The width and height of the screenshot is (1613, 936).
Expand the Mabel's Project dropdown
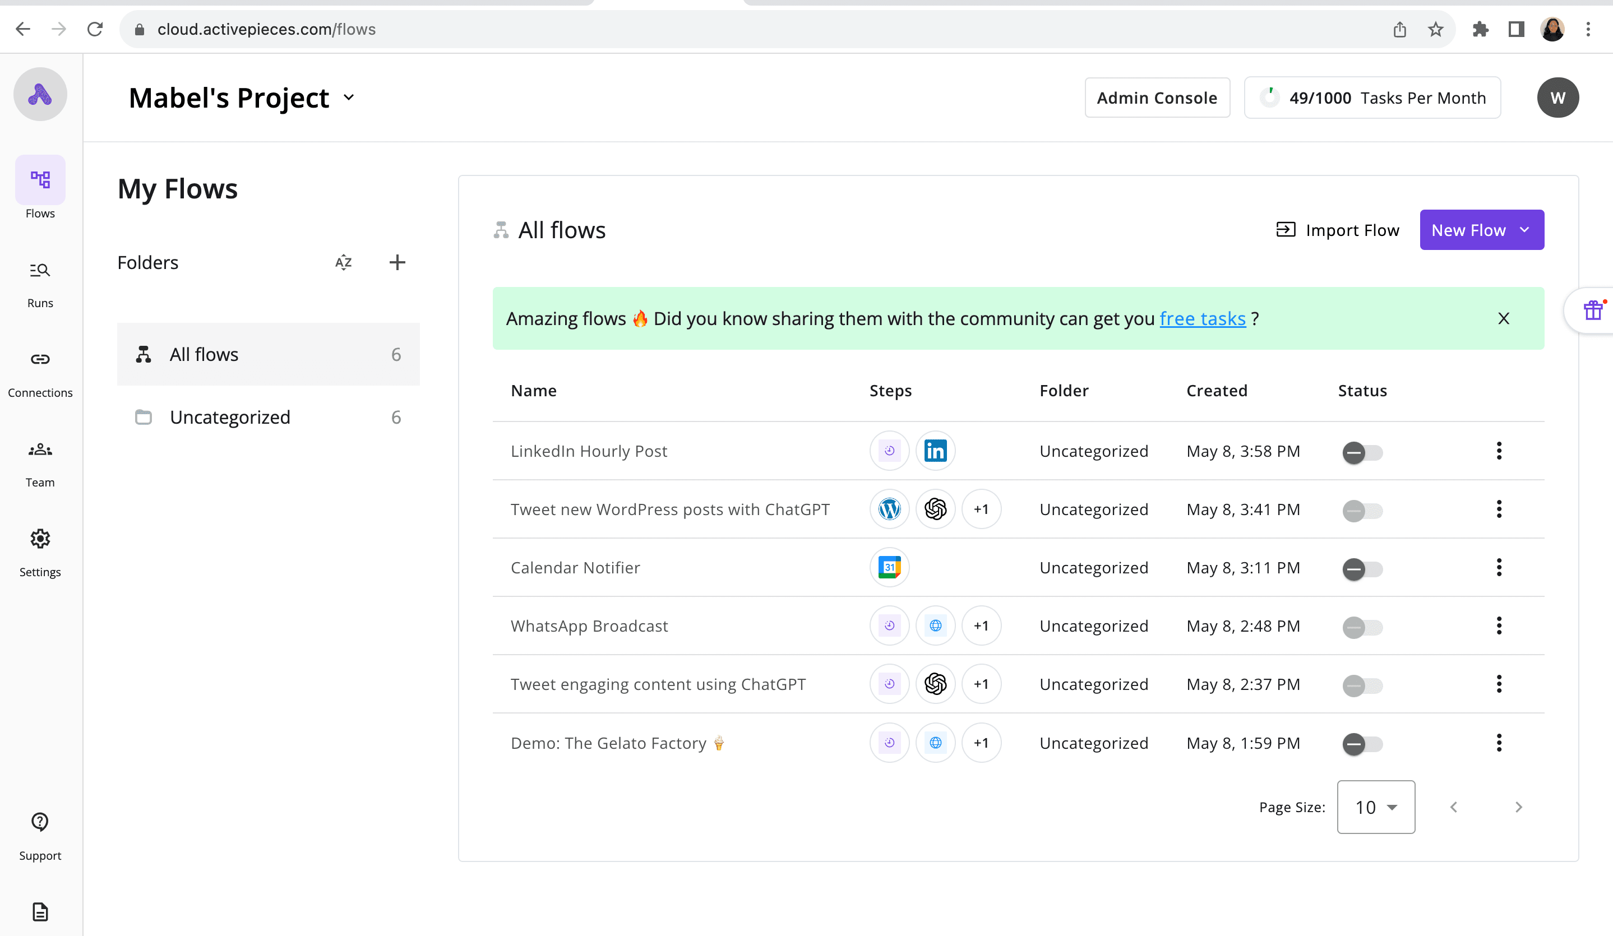point(349,98)
